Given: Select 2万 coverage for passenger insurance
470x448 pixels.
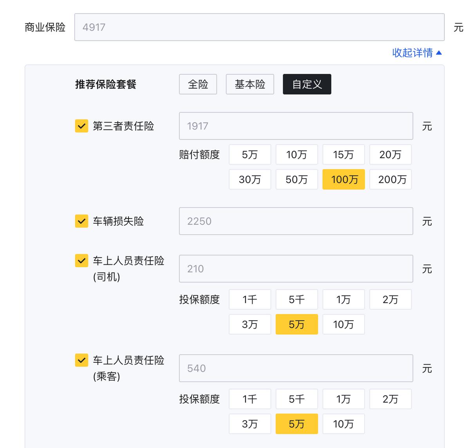Looking at the screenshot, I should click(x=390, y=399).
